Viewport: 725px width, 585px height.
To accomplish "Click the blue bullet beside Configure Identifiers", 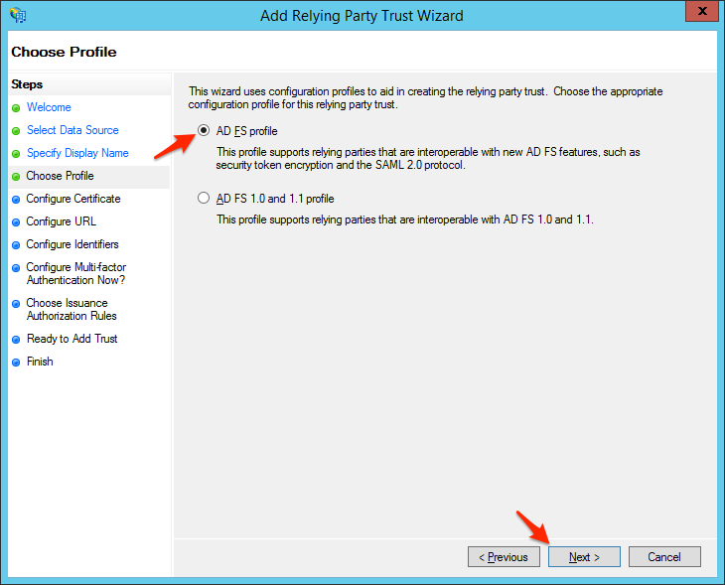I will point(16,244).
